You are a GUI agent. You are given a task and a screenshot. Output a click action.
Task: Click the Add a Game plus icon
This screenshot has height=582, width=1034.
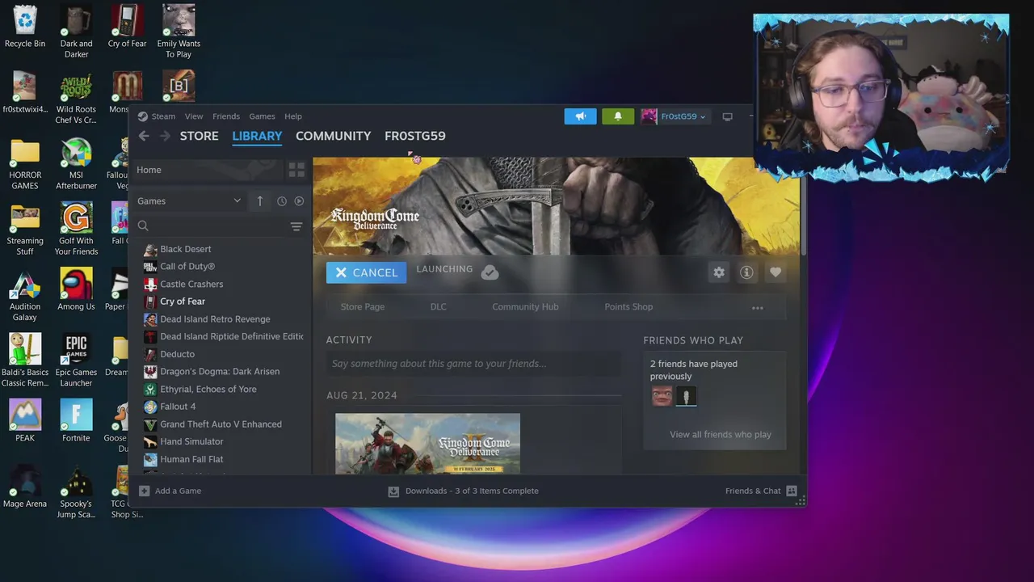[x=144, y=491]
